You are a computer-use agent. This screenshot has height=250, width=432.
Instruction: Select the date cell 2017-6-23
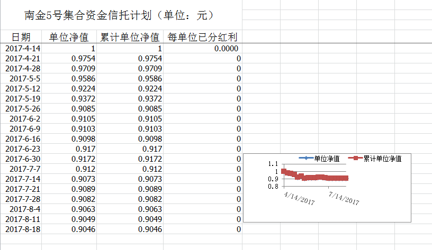23,149
